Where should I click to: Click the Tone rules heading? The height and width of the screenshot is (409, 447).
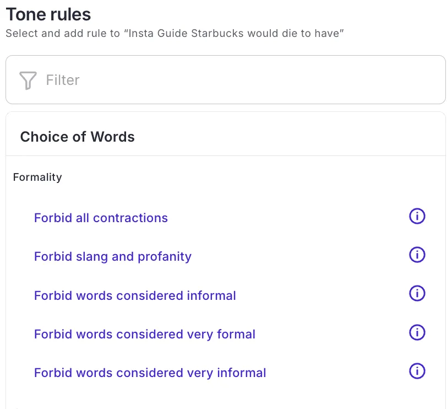tap(48, 14)
